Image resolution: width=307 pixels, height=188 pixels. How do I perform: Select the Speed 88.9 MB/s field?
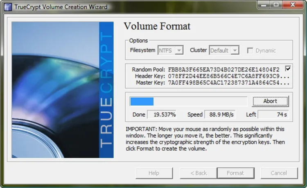pos(220,115)
